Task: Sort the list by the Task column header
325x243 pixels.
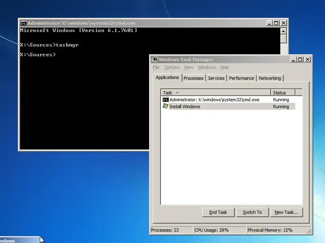Action: pos(216,93)
